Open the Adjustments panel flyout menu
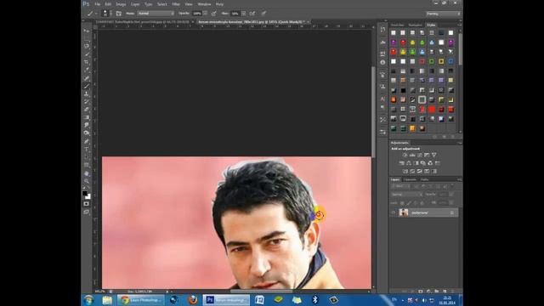Screen dimensions: 544x306 [x=459, y=143]
